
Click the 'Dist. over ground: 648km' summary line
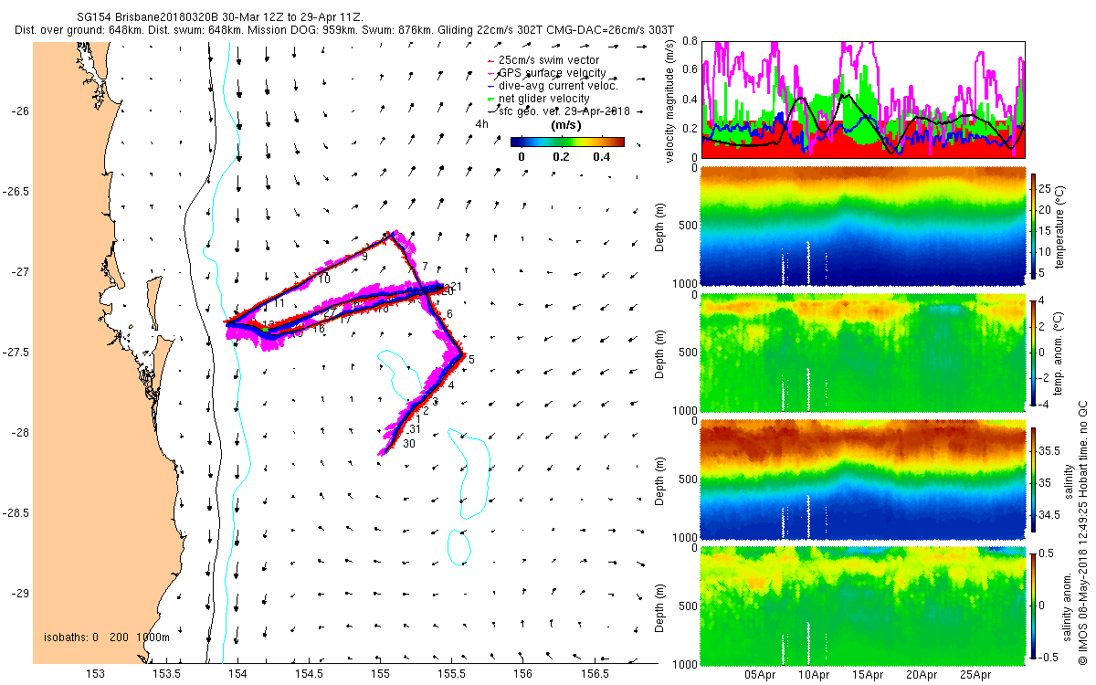pos(344,30)
